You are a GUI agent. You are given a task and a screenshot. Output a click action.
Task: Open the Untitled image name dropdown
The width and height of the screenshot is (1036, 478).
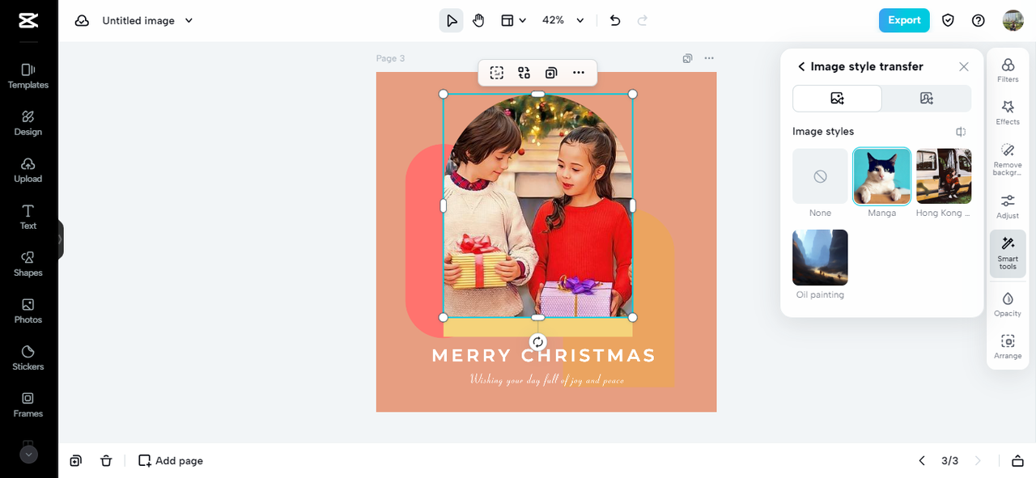147,21
